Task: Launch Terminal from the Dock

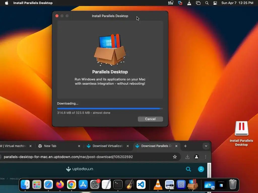Action: [118, 184]
